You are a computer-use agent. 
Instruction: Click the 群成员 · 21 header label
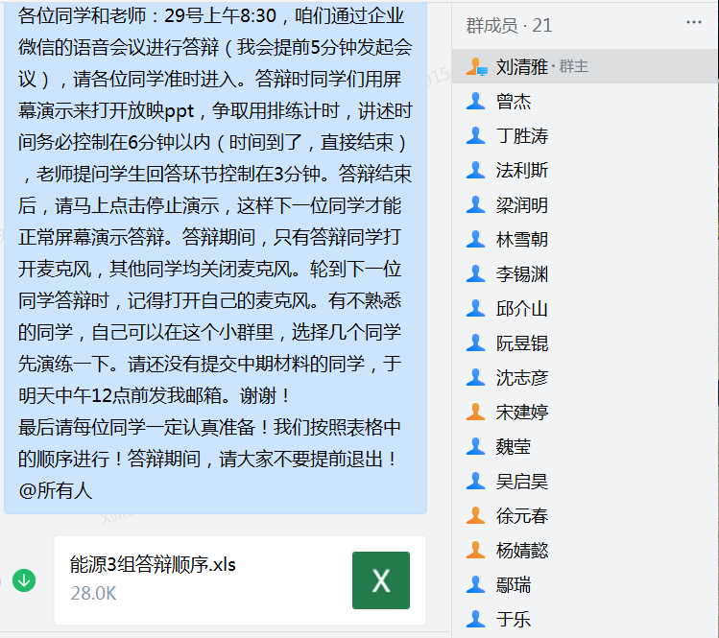coord(509,24)
